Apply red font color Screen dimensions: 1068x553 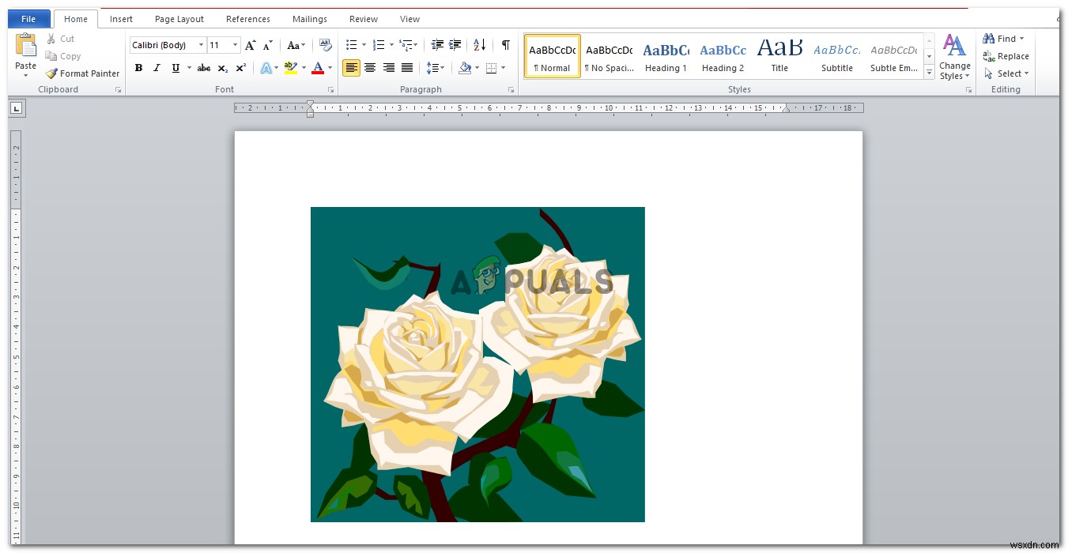(318, 68)
